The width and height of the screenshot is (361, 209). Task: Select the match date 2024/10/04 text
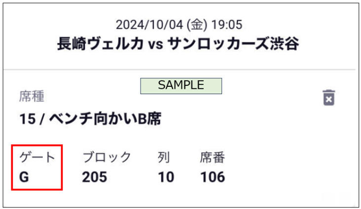pos(149,25)
